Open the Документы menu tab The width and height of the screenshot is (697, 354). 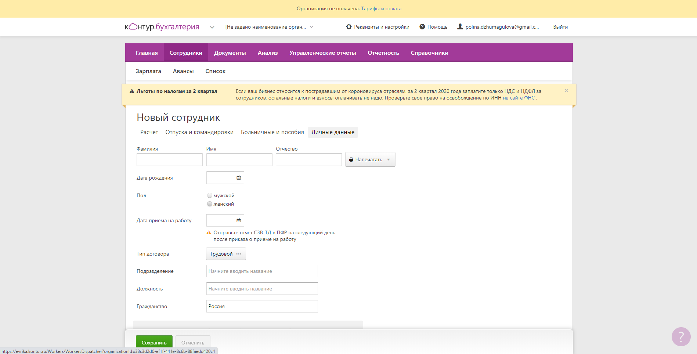(x=230, y=53)
